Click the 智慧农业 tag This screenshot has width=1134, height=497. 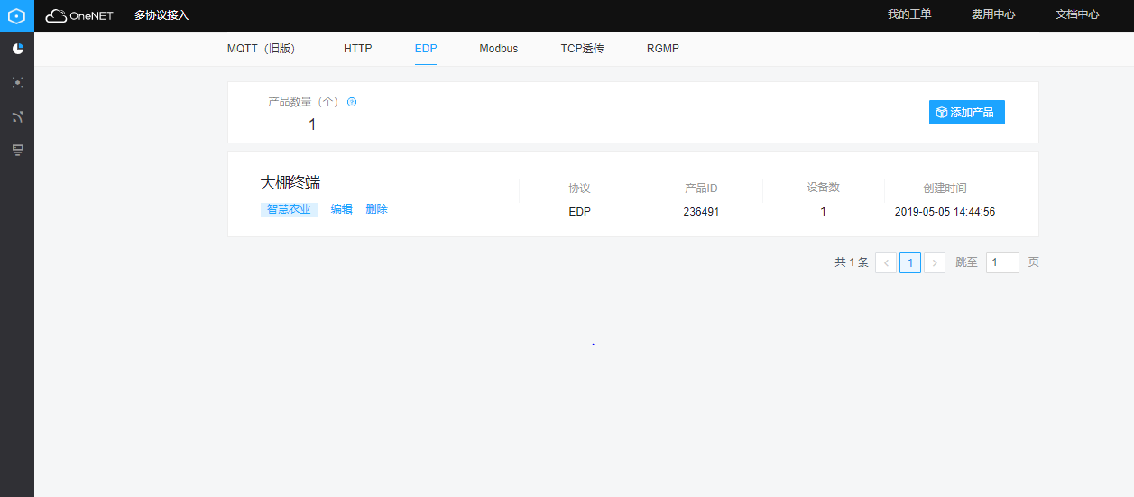coord(289,209)
